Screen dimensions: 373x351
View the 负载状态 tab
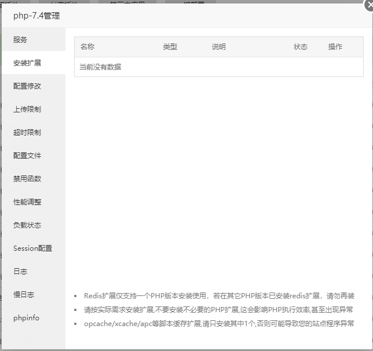[34, 225]
